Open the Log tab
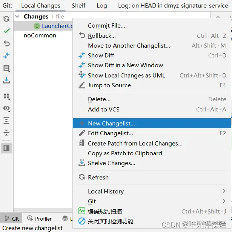The height and width of the screenshot is (232, 232). pyautogui.click(x=101, y=6)
